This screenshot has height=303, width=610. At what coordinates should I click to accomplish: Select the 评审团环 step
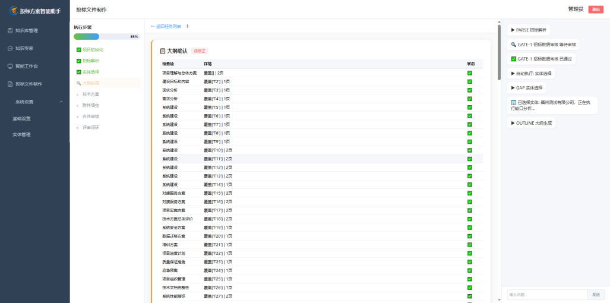click(91, 127)
